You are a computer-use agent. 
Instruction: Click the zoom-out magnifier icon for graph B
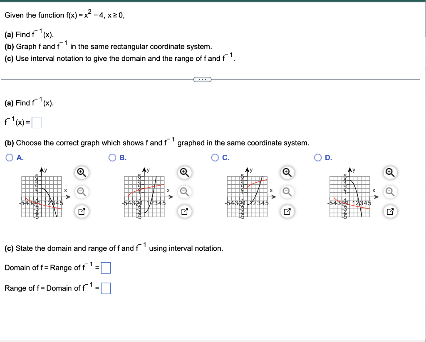(x=184, y=192)
